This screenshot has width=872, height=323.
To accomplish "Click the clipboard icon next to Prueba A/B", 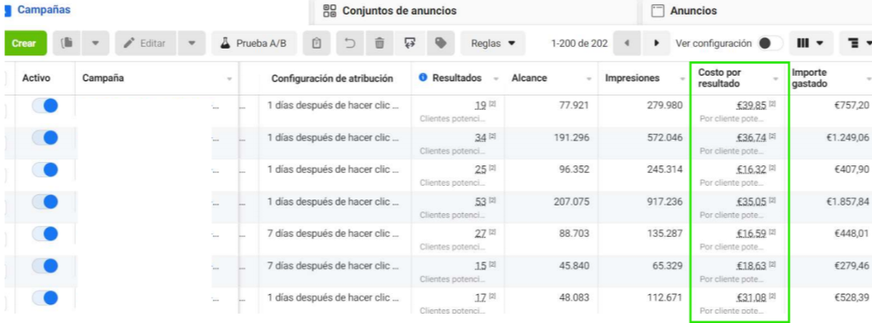I will (317, 43).
